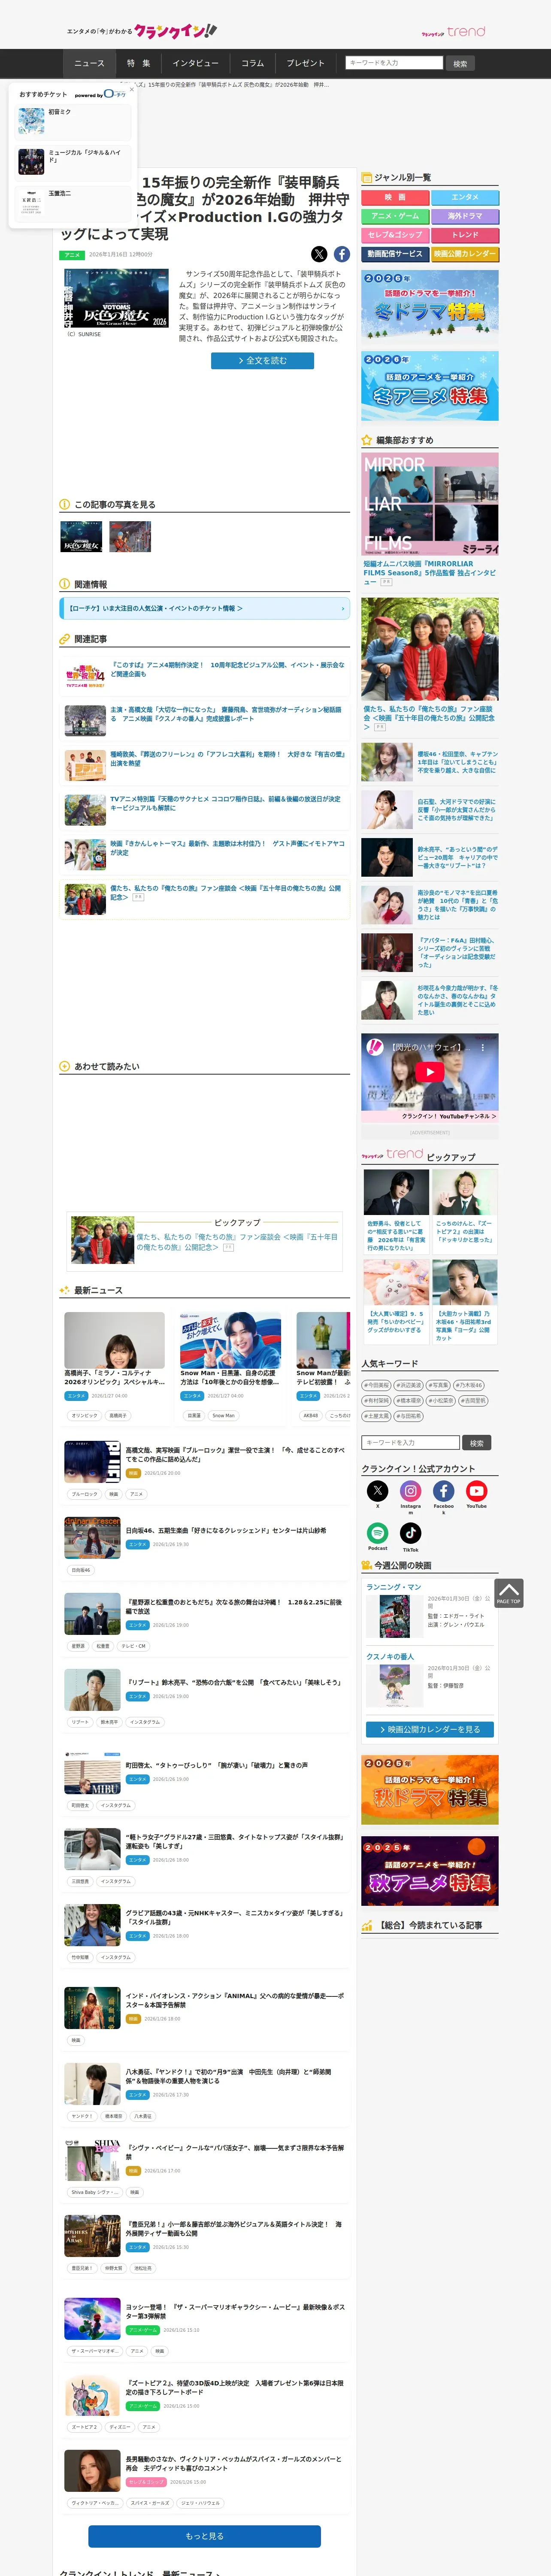Click the クランクイン trend logo in header
551x2576 pixels.
tap(454, 32)
